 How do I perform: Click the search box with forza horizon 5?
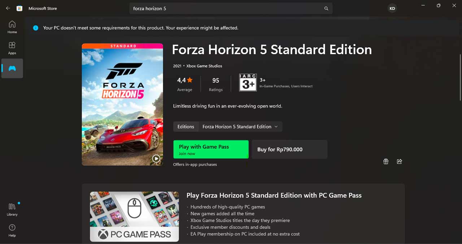point(227,8)
